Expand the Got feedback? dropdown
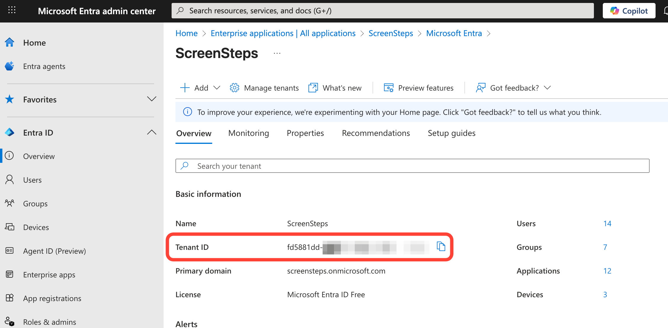Viewport: 668px width, 328px height. (x=547, y=88)
